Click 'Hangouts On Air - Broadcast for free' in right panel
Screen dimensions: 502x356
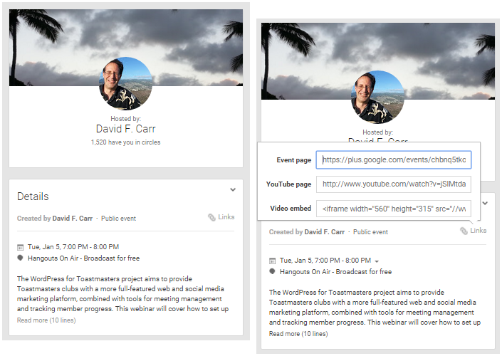(x=335, y=271)
